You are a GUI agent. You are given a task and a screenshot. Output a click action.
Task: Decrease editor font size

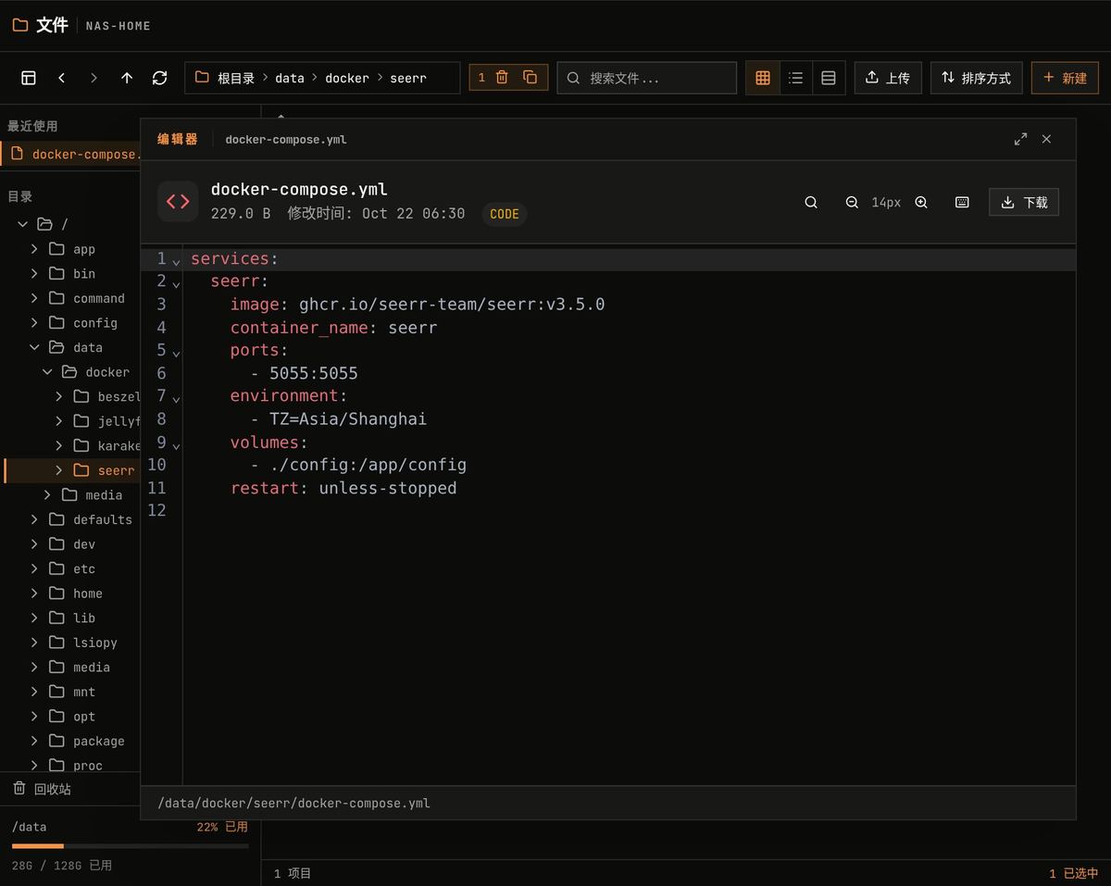852,202
